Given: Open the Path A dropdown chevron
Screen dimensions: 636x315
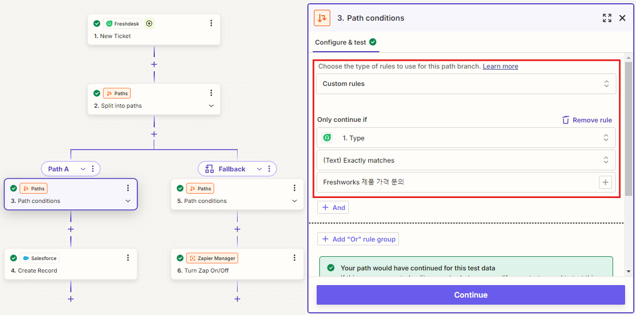Looking at the screenshot, I should (x=83, y=169).
